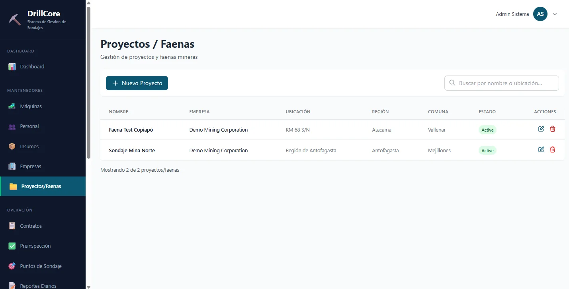
Task: Click the Nuevo Proyecto button
Action: coord(137,83)
